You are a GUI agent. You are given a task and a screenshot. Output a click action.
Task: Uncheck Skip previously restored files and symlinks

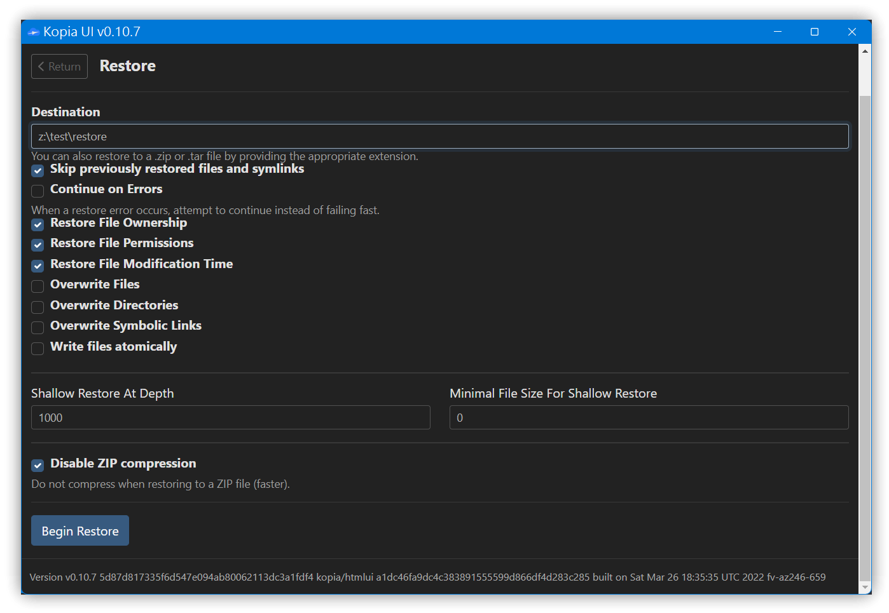coord(38,170)
